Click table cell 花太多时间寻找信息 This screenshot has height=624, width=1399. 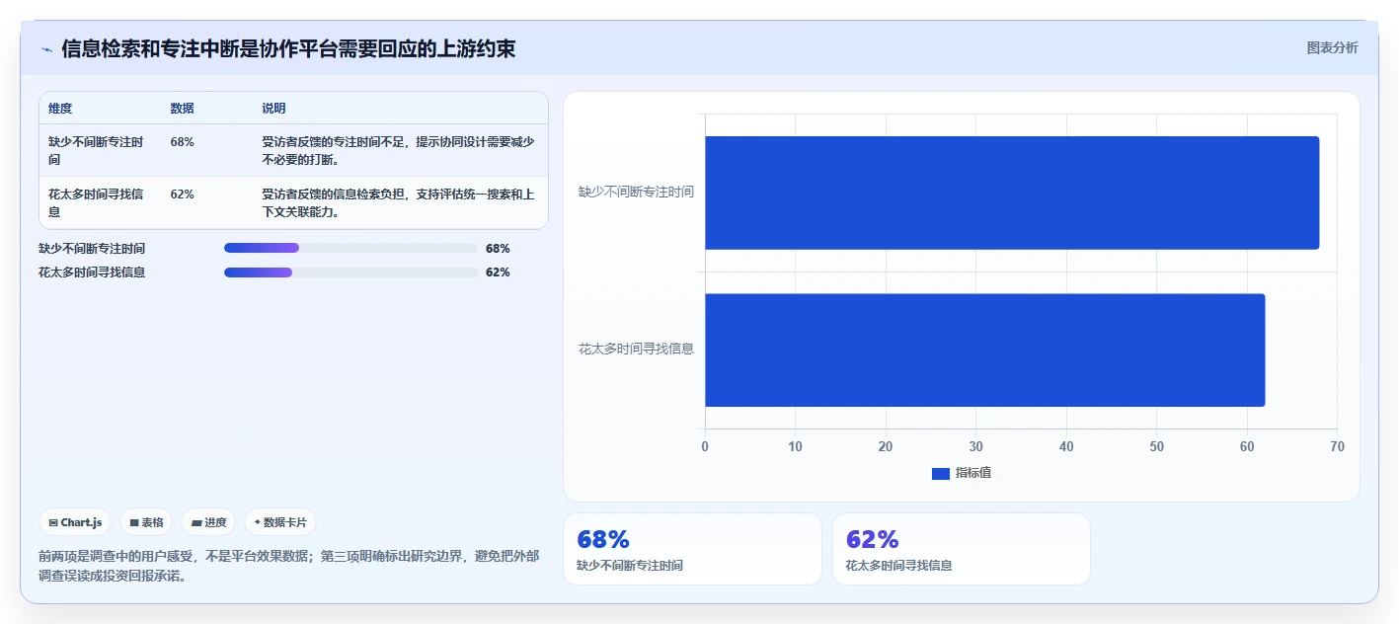pyautogui.click(x=96, y=202)
